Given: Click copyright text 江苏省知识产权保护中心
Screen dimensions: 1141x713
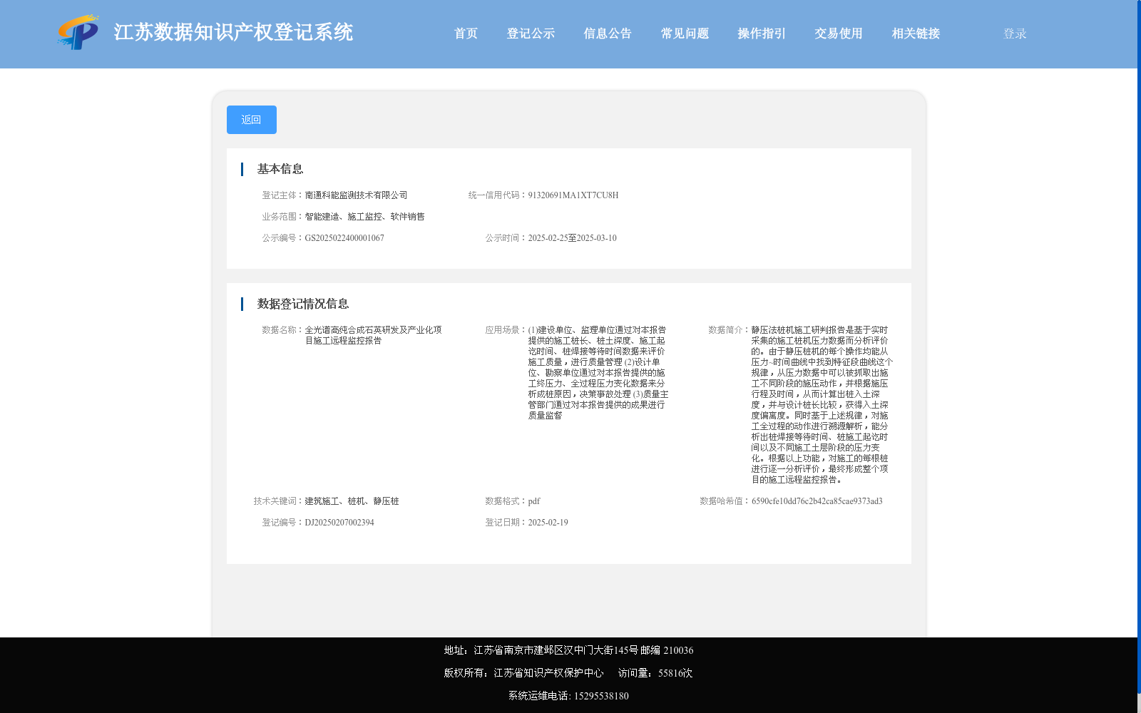Looking at the screenshot, I should tap(548, 673).
